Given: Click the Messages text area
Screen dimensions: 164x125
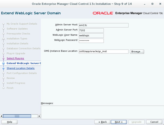Looking at the screenshot, I should tap(102, 112).
